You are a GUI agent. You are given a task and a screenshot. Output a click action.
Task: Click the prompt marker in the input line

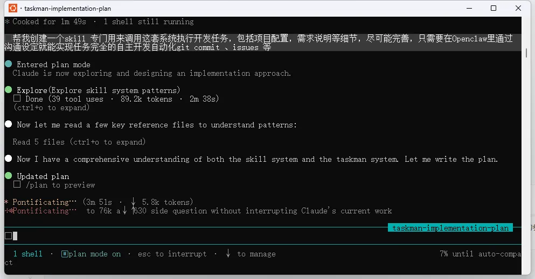pyautogui.click(x=9, y=236)
